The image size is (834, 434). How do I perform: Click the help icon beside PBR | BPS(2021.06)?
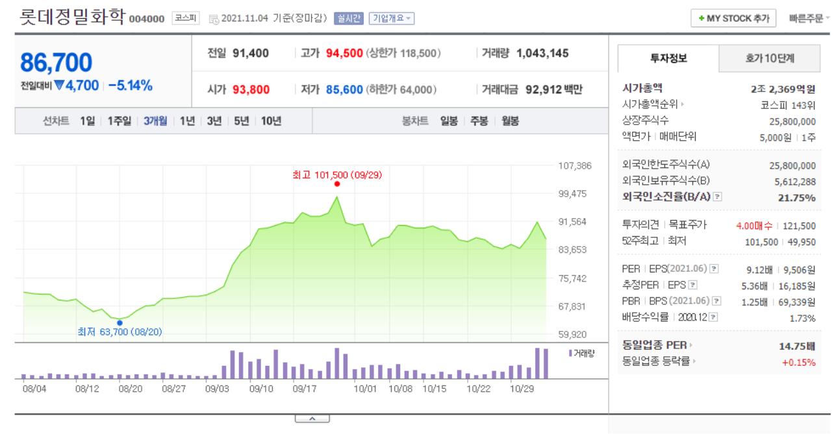click(x=717, y=301)
